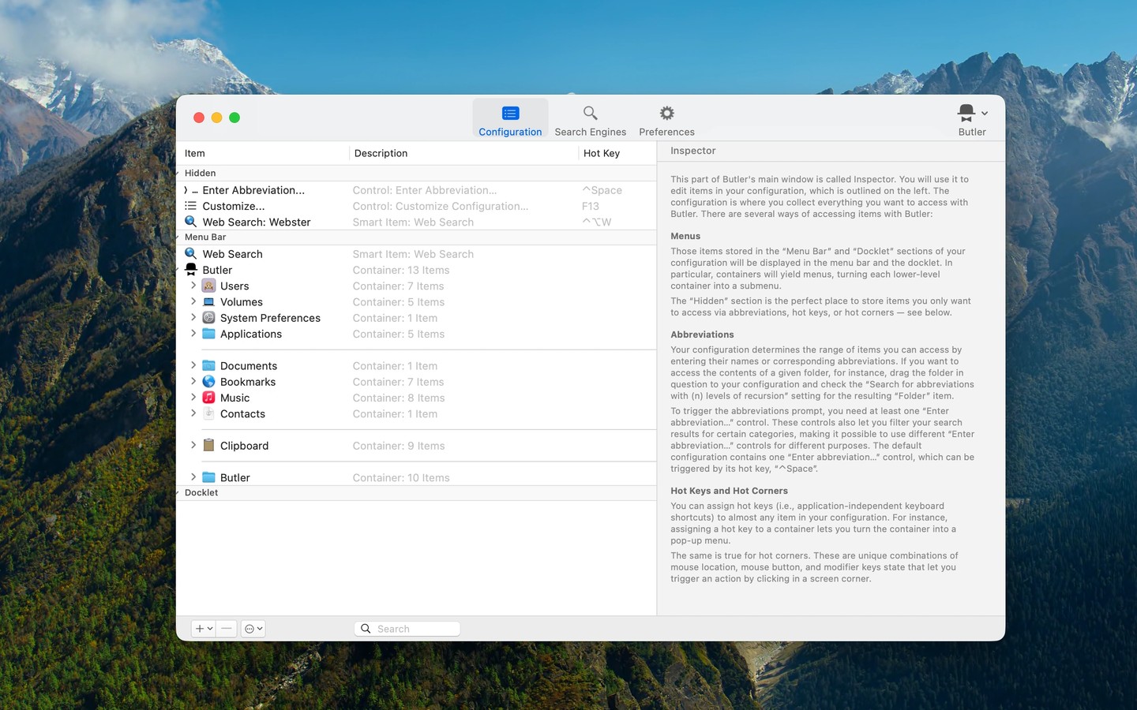This screenshot has height=710, width=1137.
Task: Click the Customize list icon
Action: [190, 206]
